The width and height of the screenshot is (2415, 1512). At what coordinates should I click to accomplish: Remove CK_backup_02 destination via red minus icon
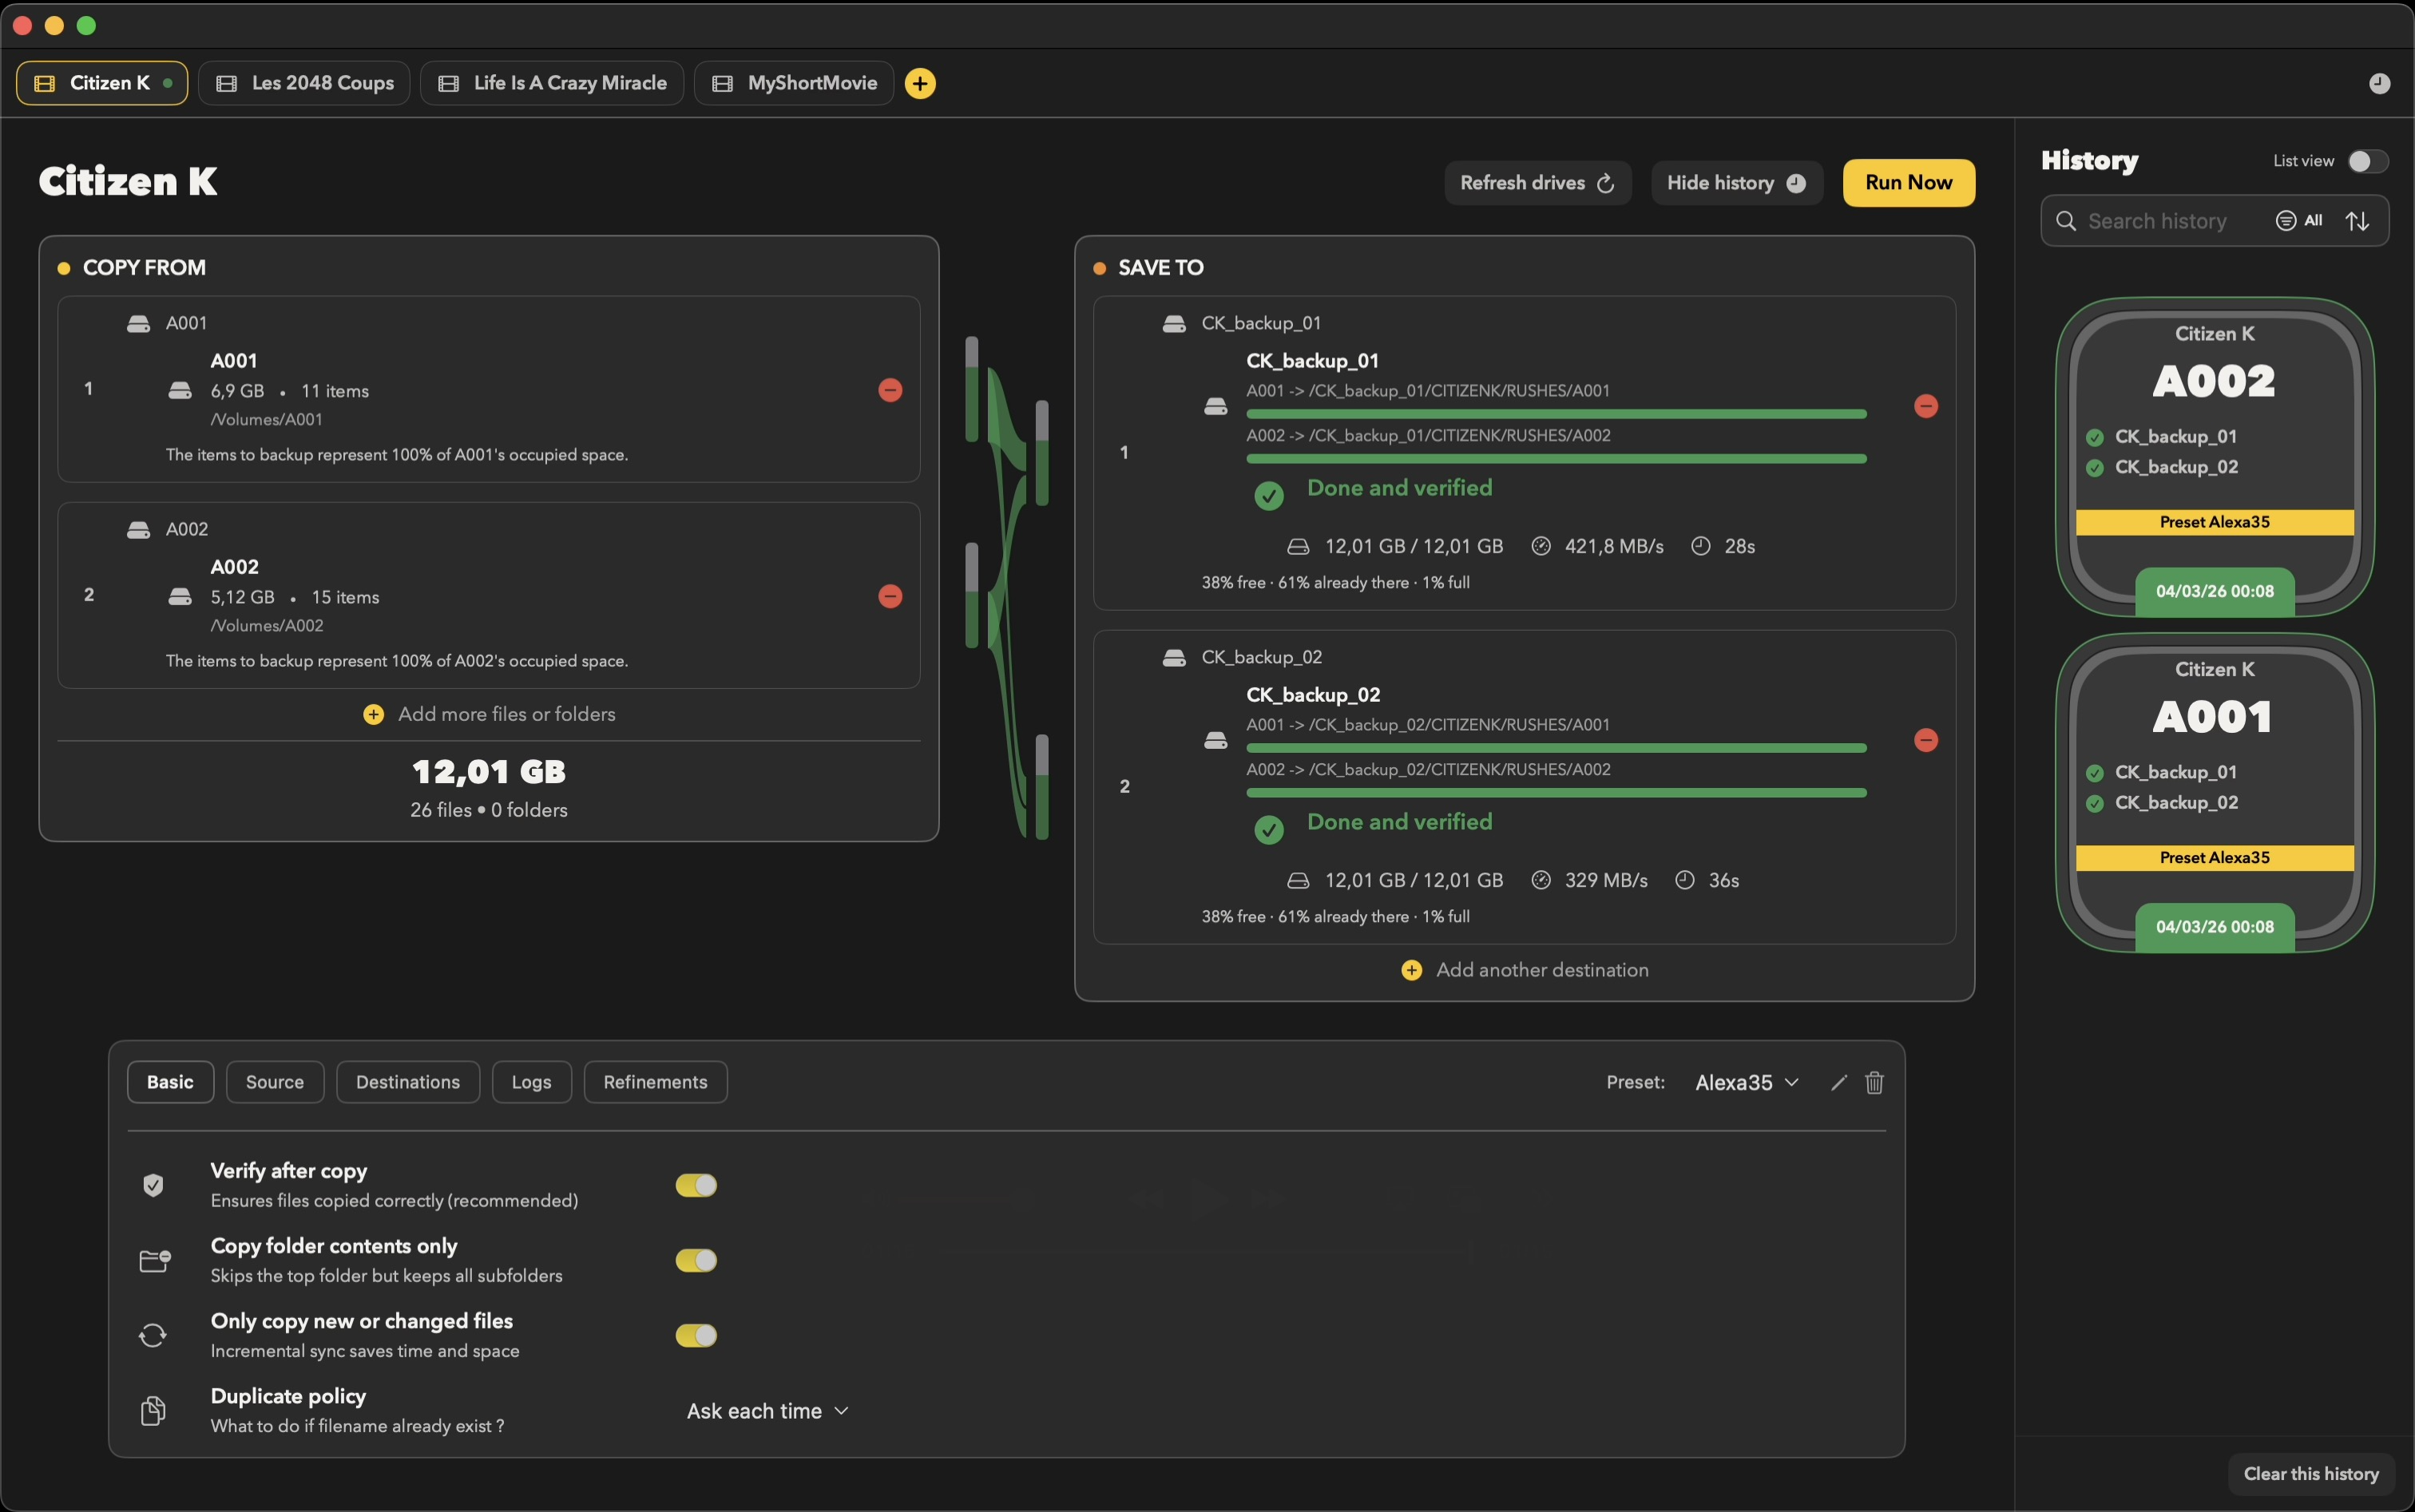click(1925, 740)
